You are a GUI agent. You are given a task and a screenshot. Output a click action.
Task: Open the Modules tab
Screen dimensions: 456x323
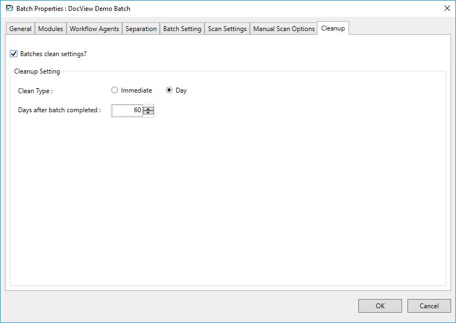pos(51,29)
